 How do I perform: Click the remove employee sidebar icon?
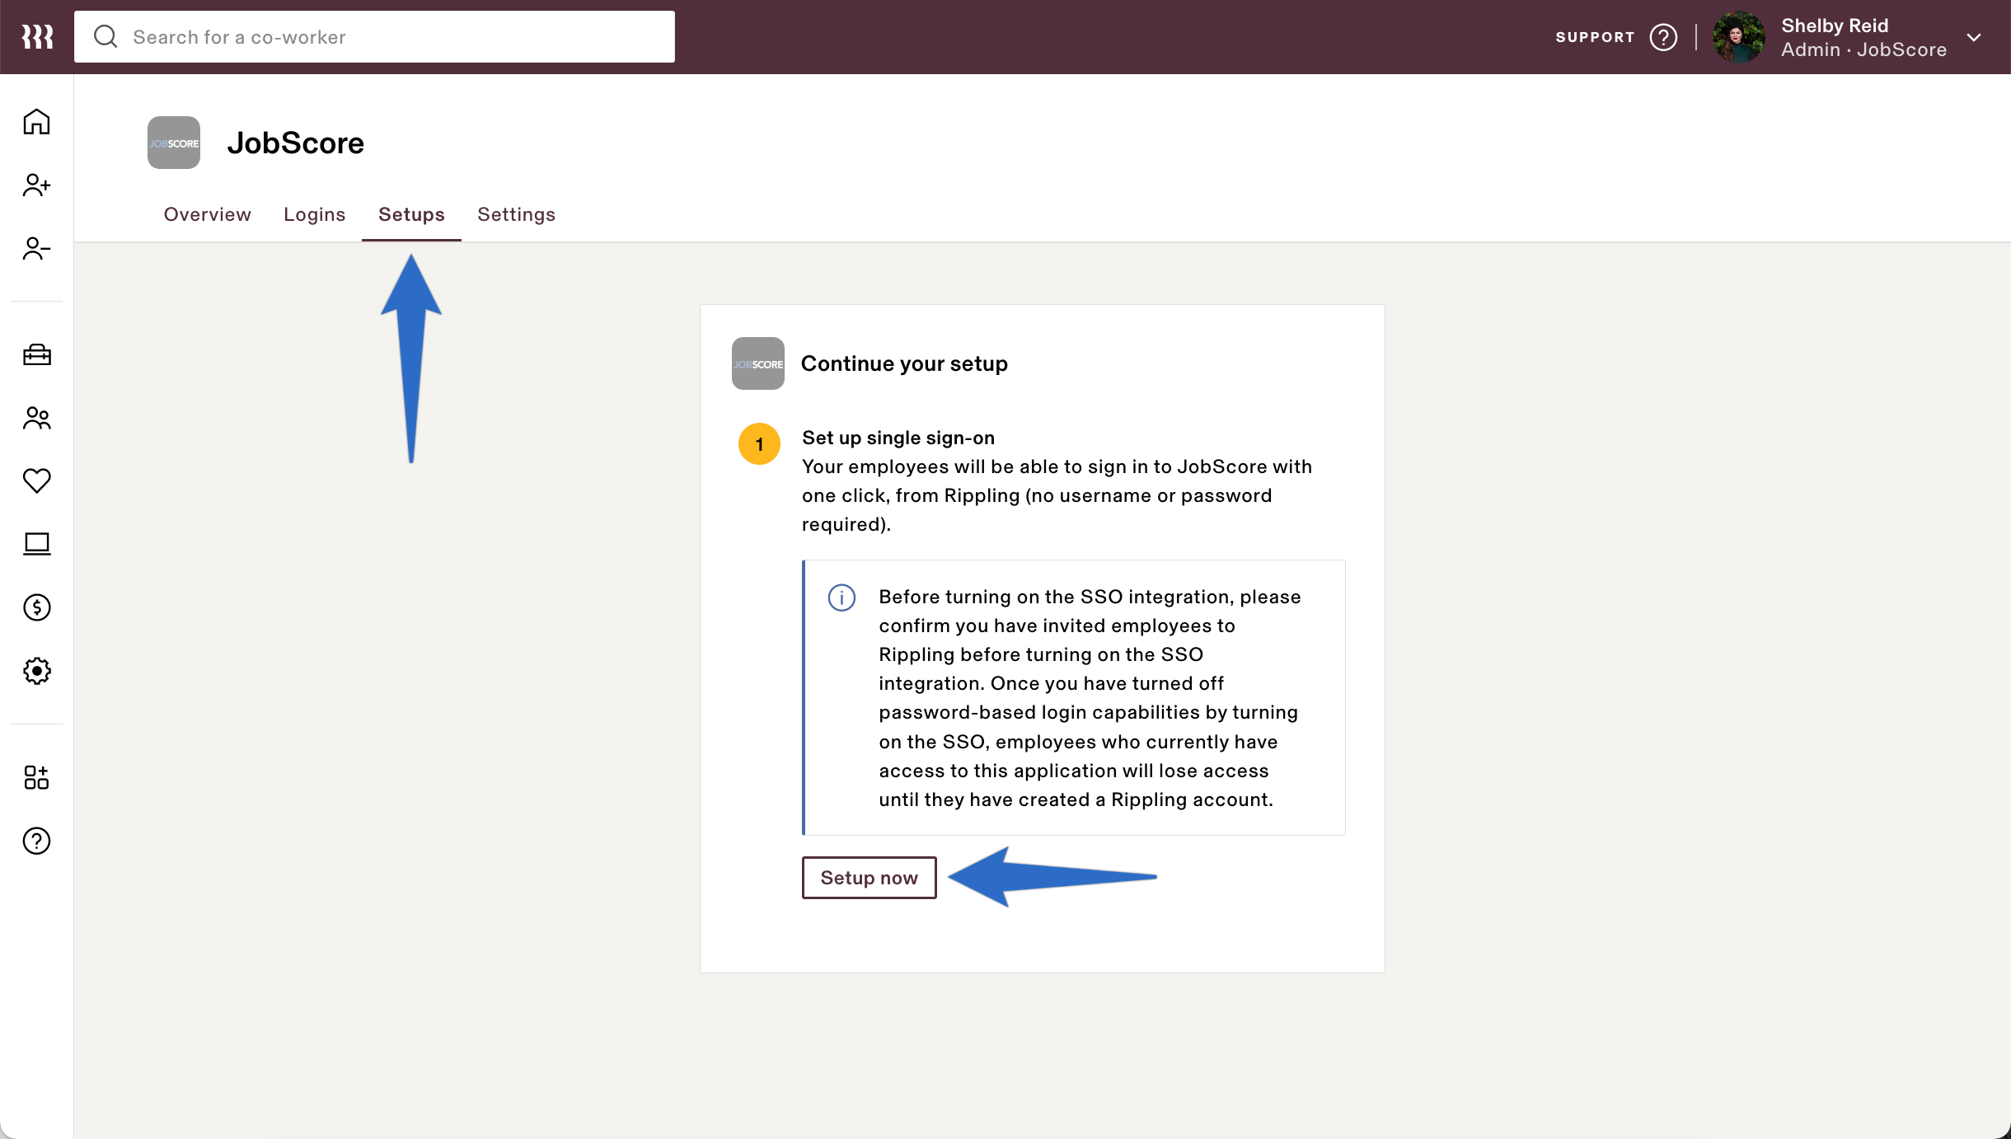36,248
